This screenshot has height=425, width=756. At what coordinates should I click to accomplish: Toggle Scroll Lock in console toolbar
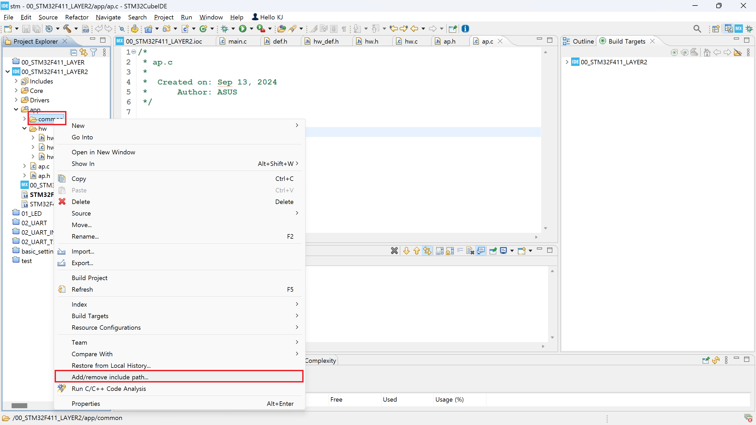point(449,251)
